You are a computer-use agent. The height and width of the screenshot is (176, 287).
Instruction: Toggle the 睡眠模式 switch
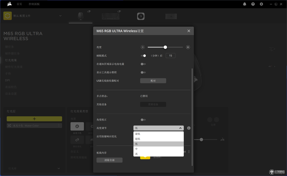(x=143, y=56)
